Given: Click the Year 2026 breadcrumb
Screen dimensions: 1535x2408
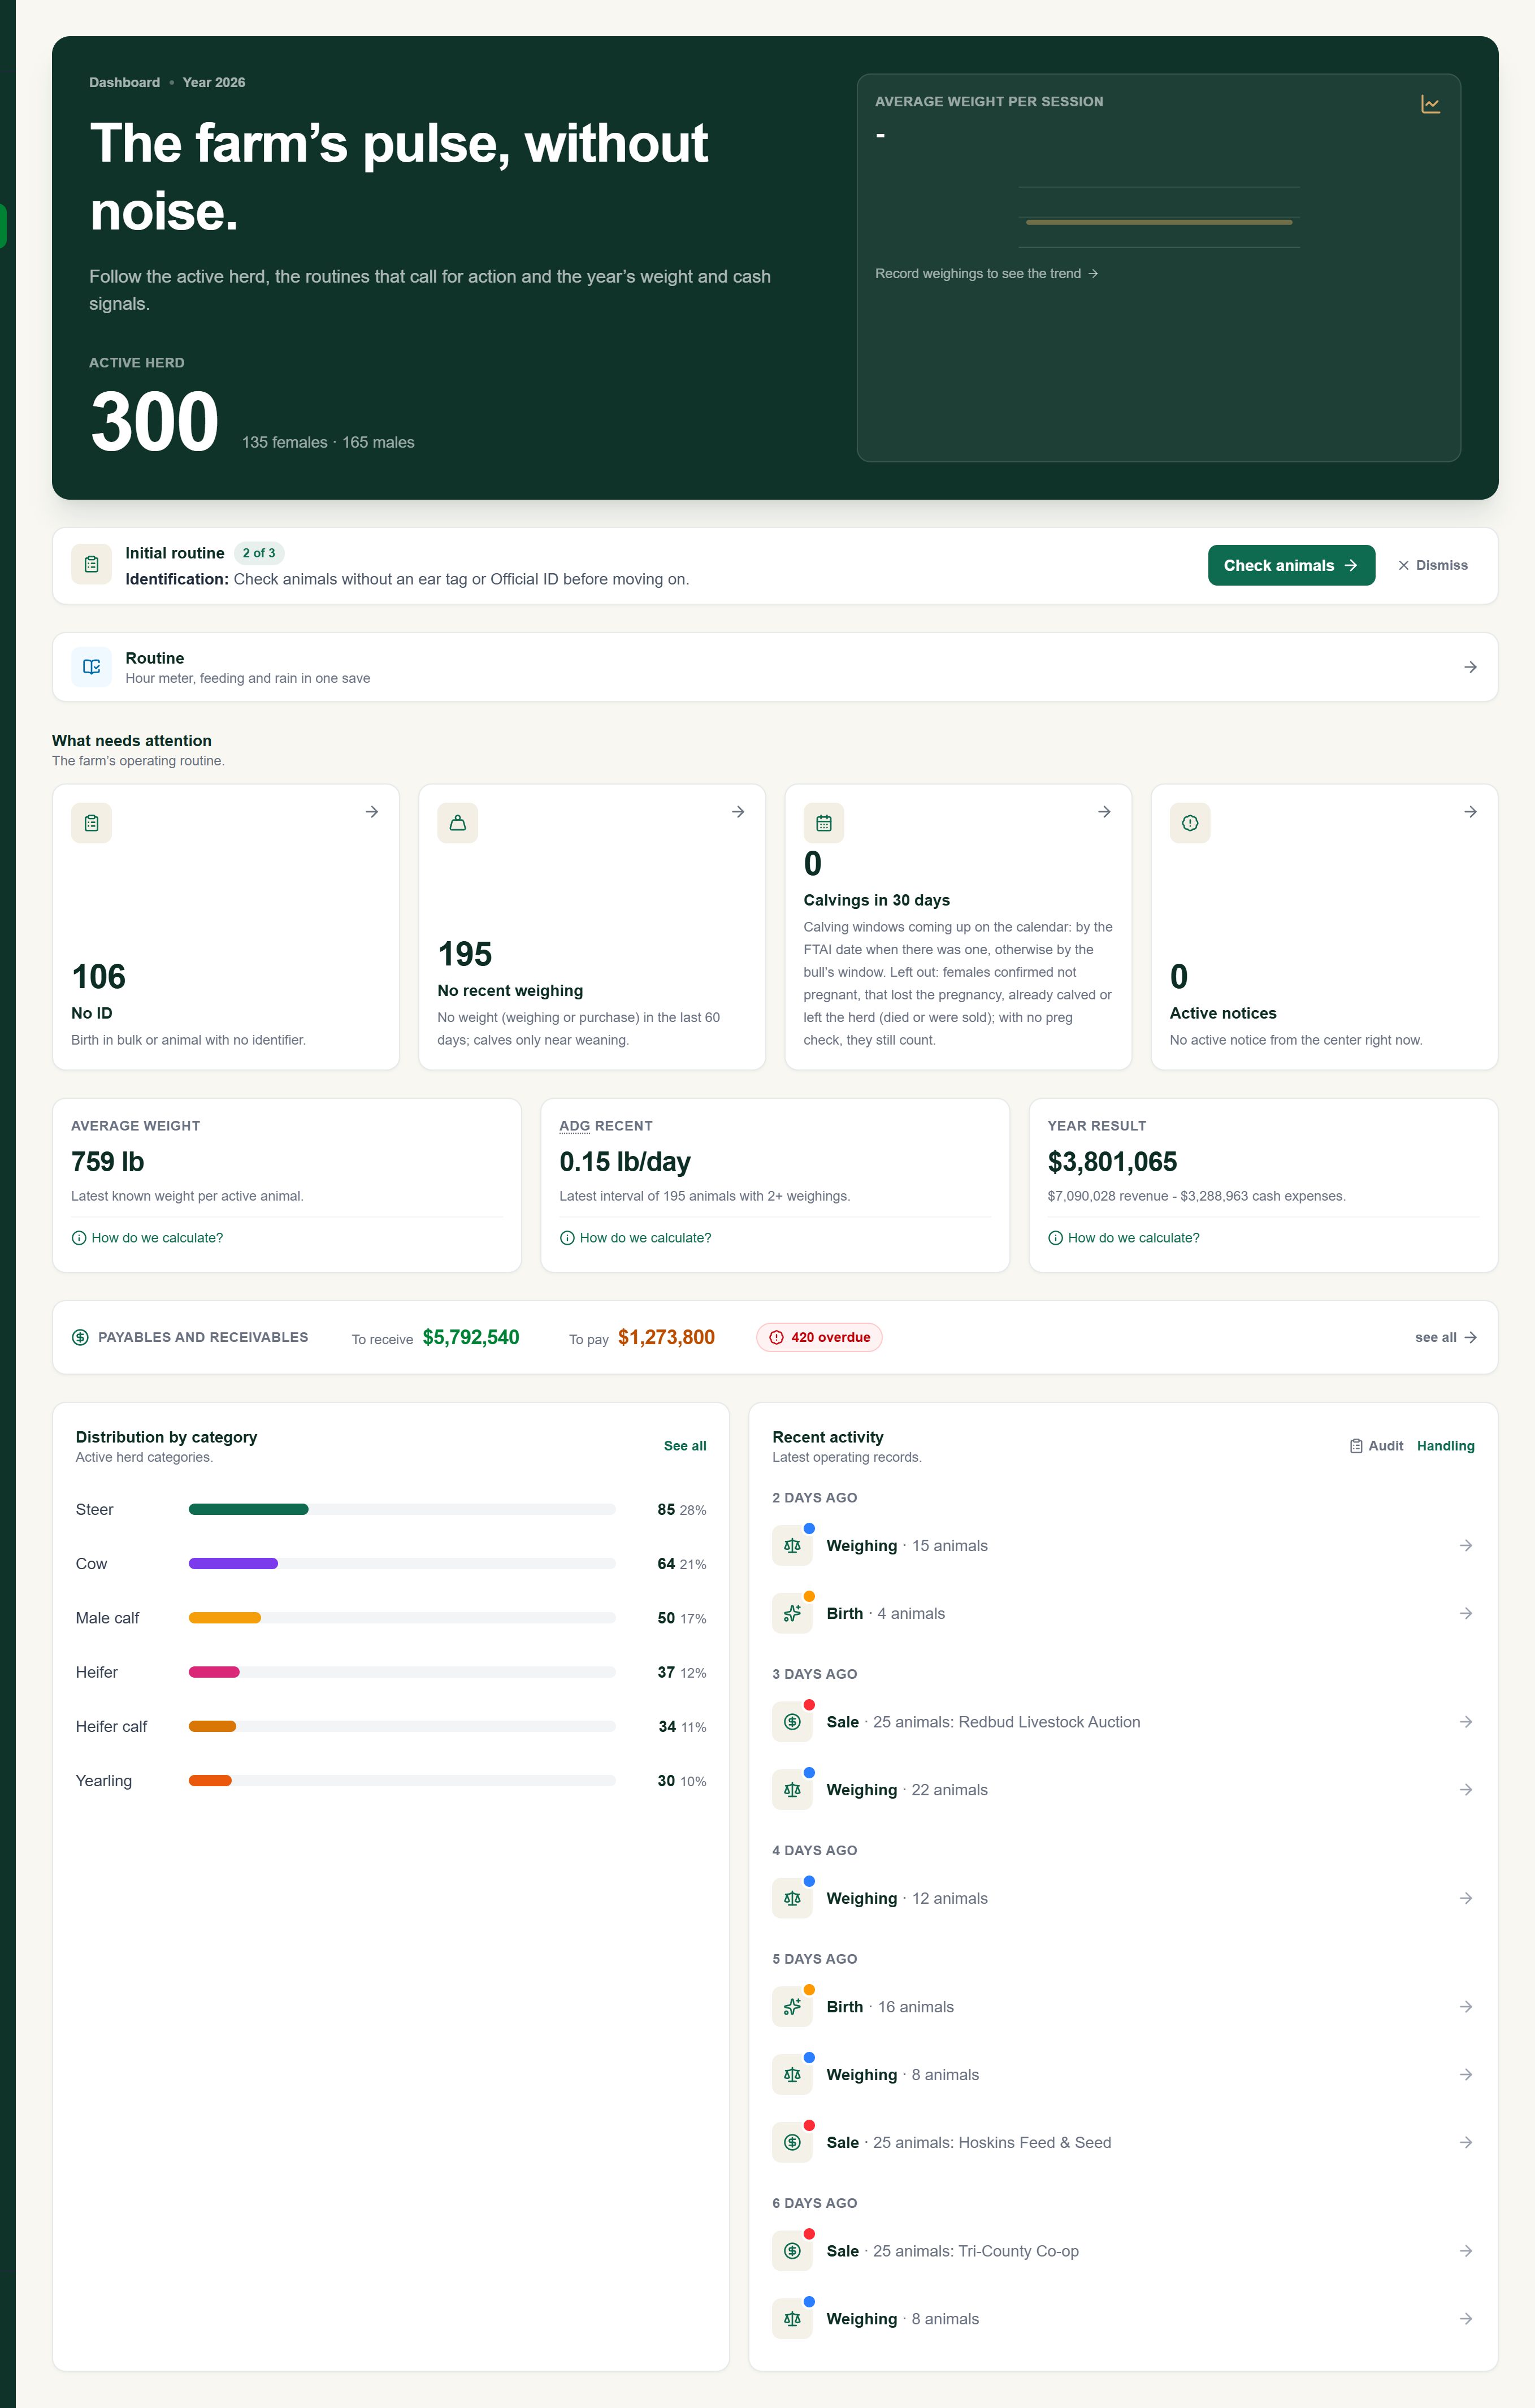Looking at the screenshot, I should (214, 82).
